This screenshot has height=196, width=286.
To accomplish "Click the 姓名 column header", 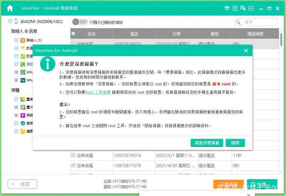I will (91, 33).
